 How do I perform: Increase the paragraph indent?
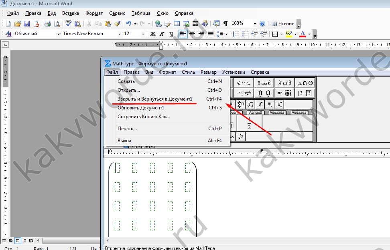[x=264, y=34]
